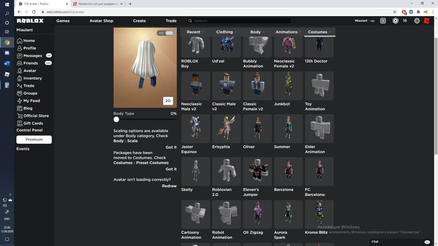Open Avatar Shop in the top navigation
Image resolution: width=438 pixels, height=246 pixels.
pos(101,21)
